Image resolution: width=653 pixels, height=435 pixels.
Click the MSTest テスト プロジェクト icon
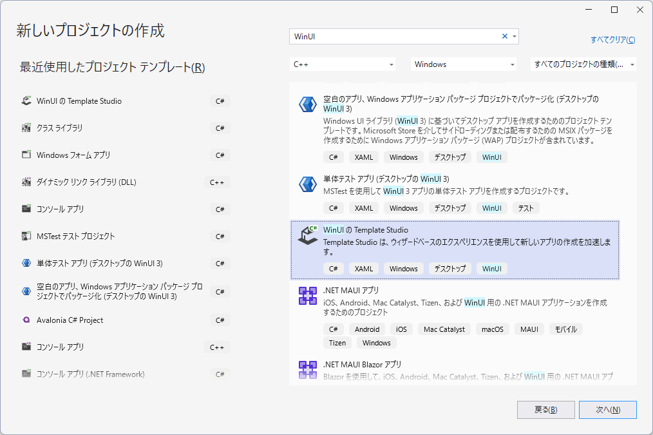(26, 237)
